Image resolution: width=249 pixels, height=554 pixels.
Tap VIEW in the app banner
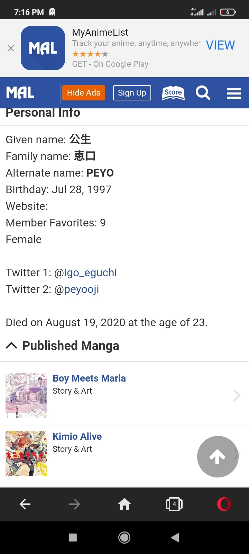[x=220, y=45]
